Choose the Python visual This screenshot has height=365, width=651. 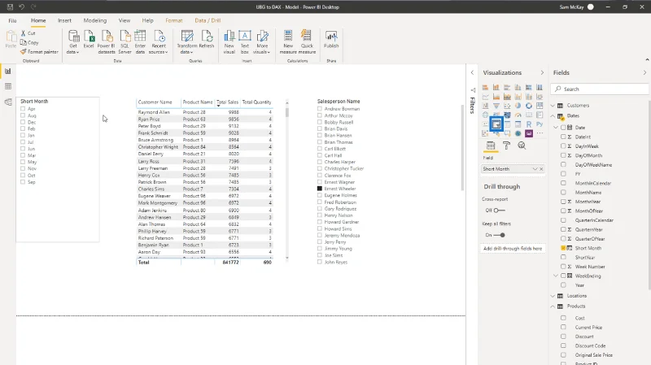click(540, 124)
